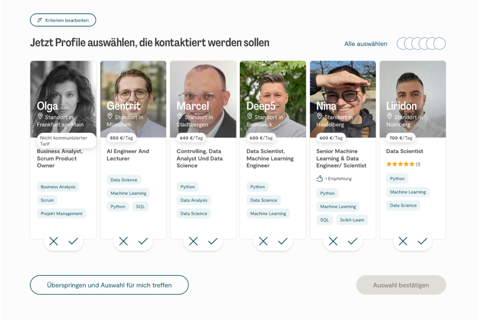Screen dimensions: 484x320
Task: Reject Nina's profile with the X
Action: click(x=333, y=241)
